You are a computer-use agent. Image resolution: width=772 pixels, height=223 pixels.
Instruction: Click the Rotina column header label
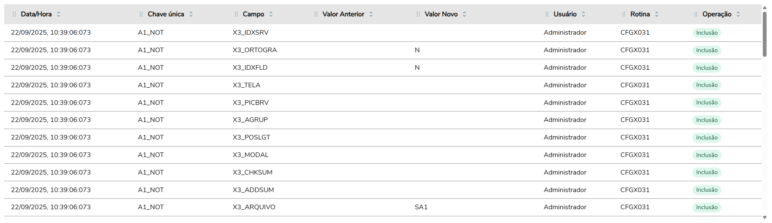coord(640,14)
